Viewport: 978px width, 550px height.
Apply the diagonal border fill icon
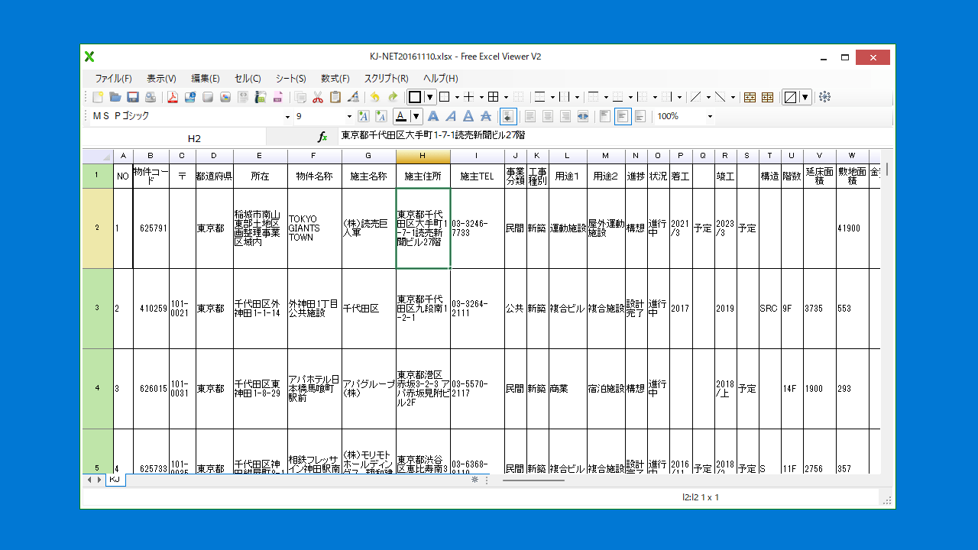pos(791,97)
